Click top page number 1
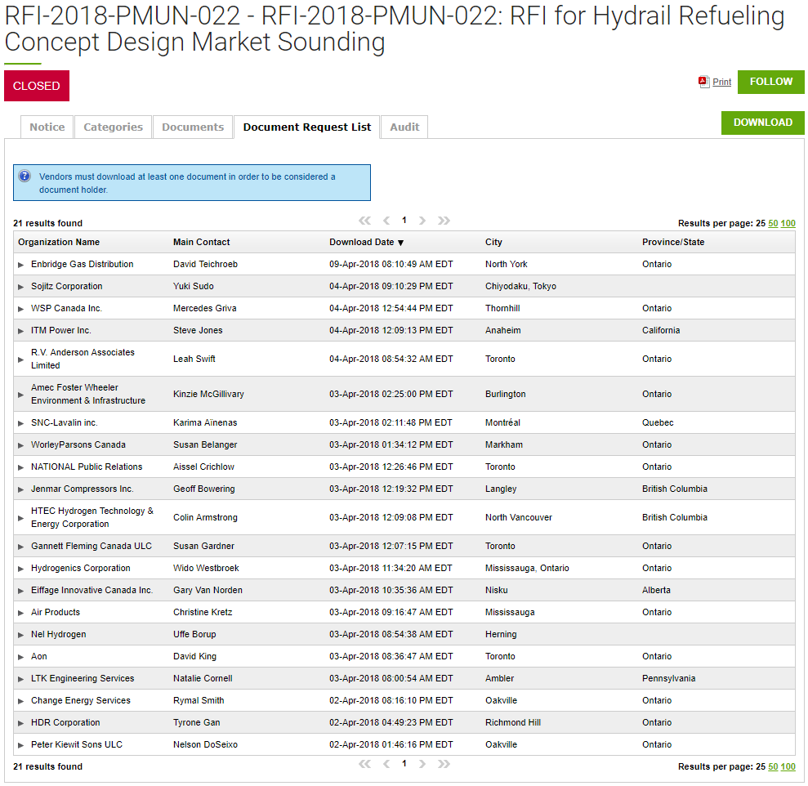The width and height of the screenshot is (808, 786). pos(404,220)
